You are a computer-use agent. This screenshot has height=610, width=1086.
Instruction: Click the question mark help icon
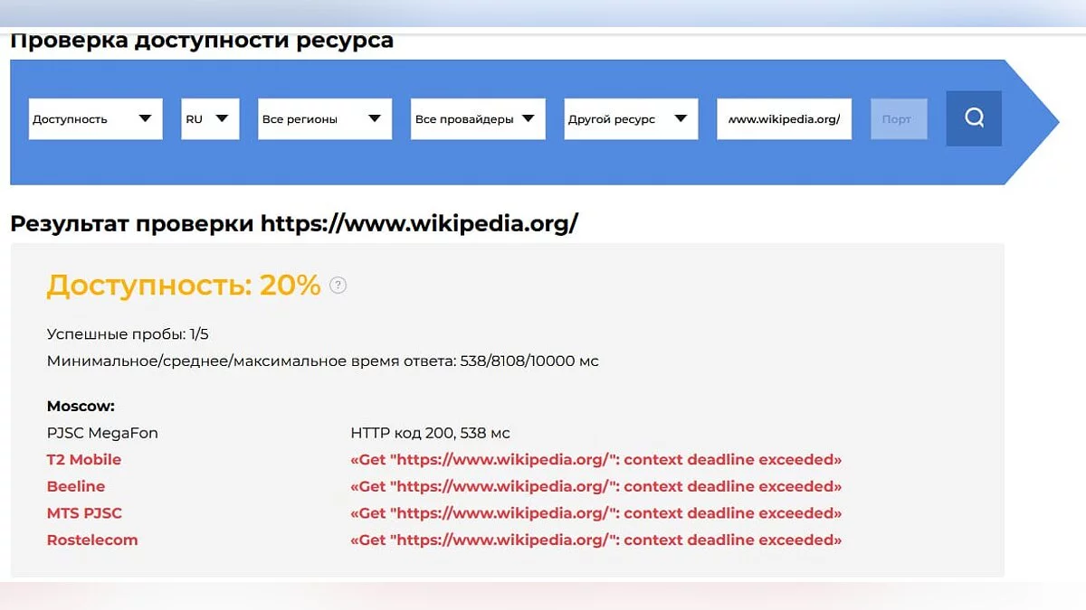click(338, 286)
